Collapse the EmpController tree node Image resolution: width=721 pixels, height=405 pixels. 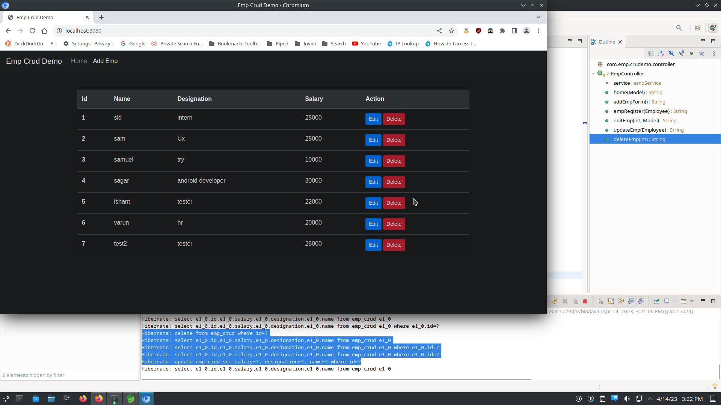click(x=593, y=73)
